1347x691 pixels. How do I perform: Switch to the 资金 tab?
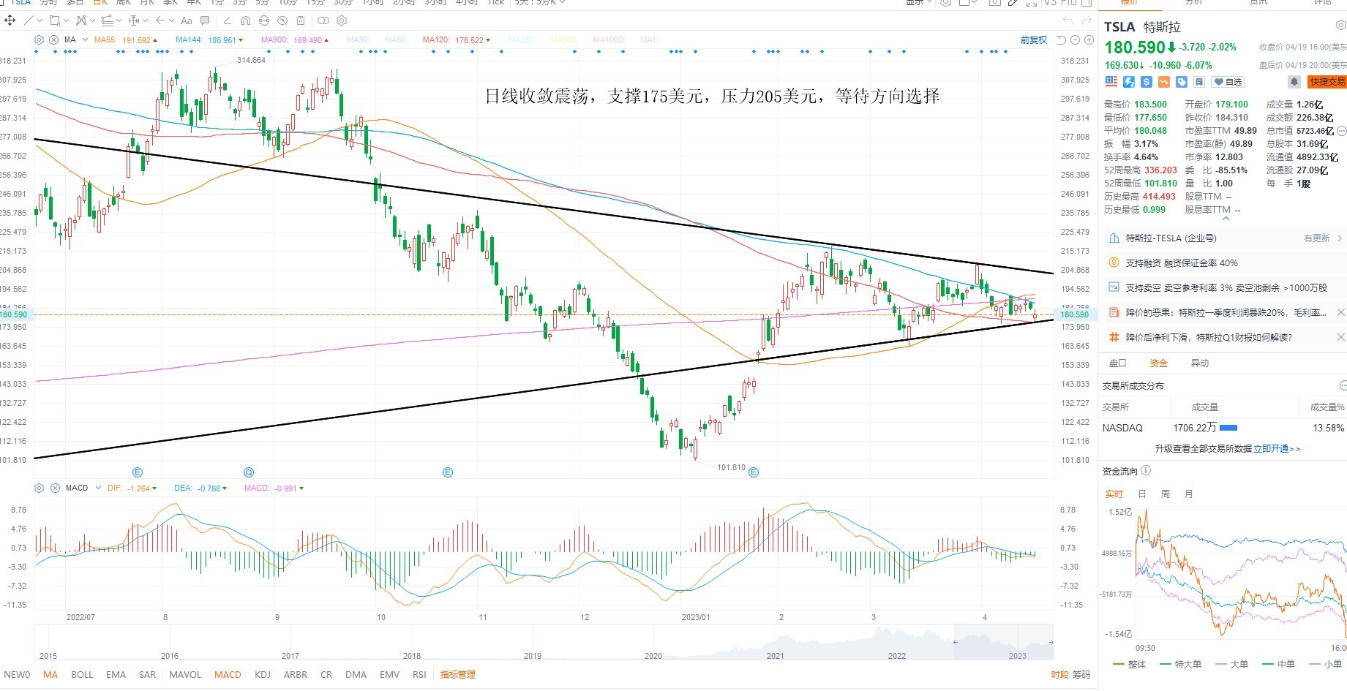[x=1159, y=363]
